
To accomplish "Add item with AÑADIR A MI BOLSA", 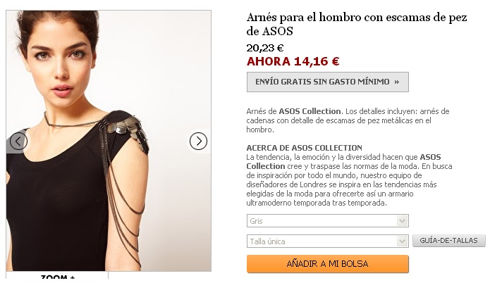I will pyautogui.click(x=328, y=264).
